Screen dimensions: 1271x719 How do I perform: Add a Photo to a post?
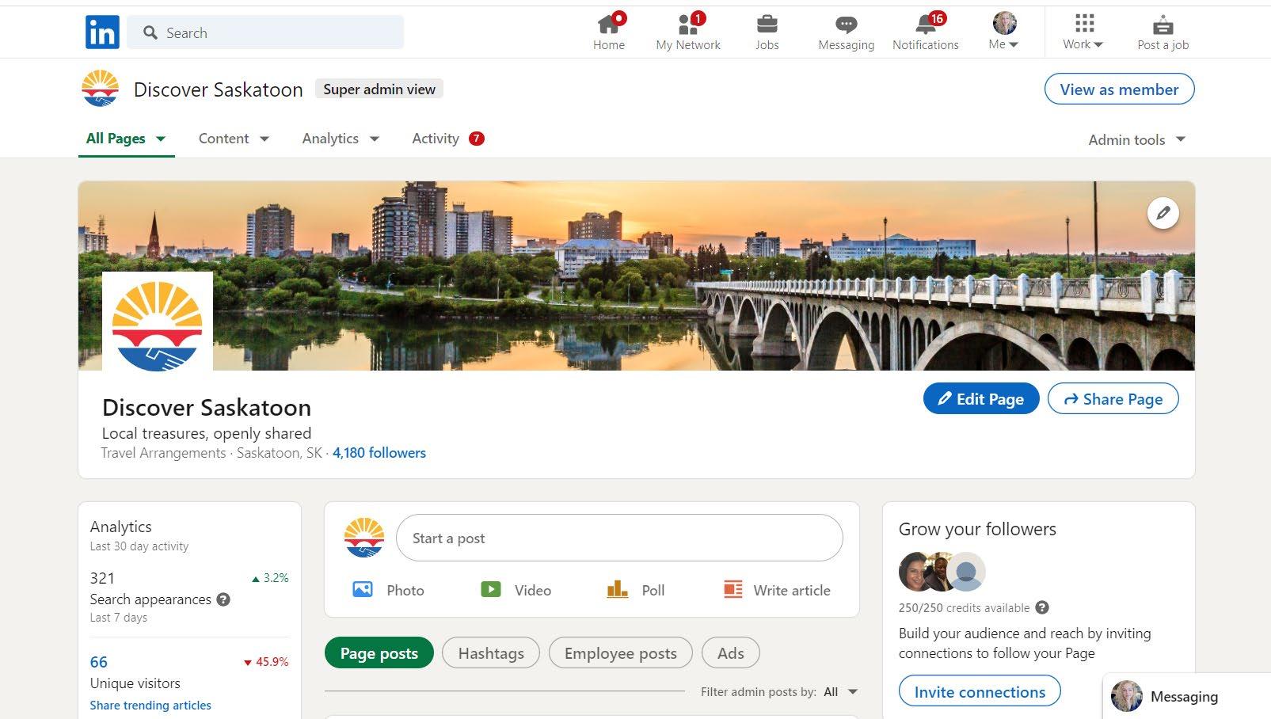[x=388, y=590]
